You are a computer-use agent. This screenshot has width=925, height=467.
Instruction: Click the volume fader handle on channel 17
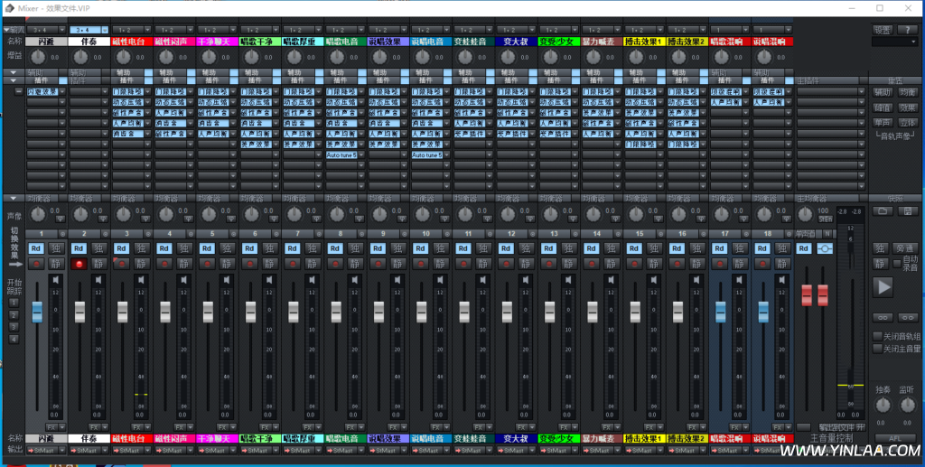(x=720, y=311)
